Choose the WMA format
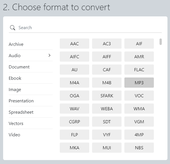 (139, 109)
